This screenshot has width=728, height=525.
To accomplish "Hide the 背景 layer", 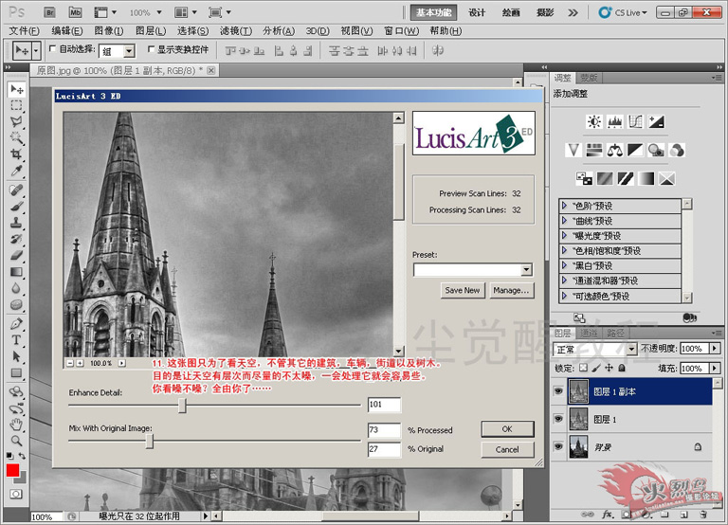I will [558, 446].
